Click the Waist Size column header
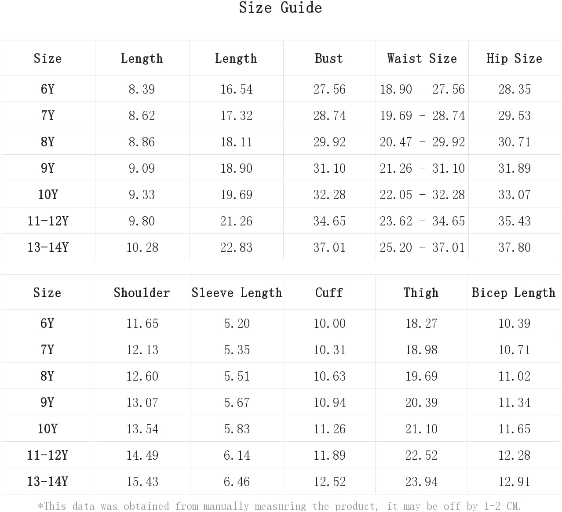562x512 pixels. coord(422,58)
